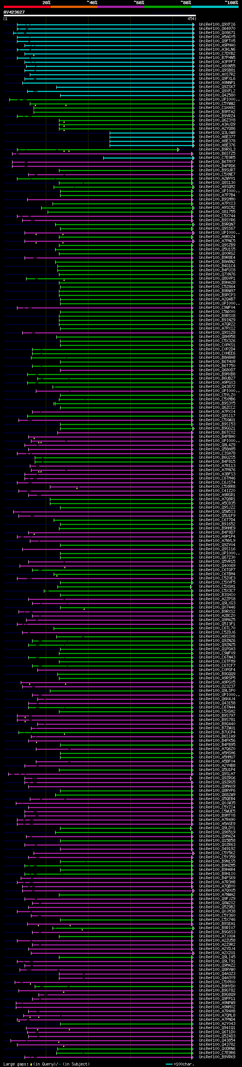Click the UniRef100_Q3L0W8 label
The height and width of the screenshot is (1067, 242).
tap(217, 132)
